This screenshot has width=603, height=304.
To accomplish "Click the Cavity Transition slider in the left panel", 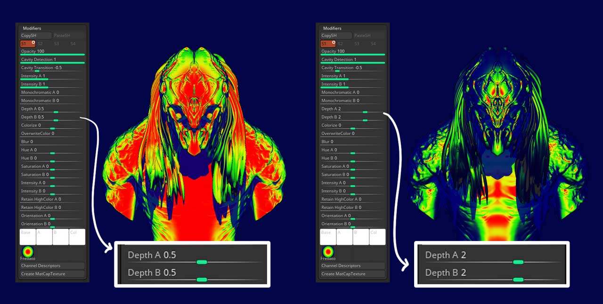I will 52,68.
